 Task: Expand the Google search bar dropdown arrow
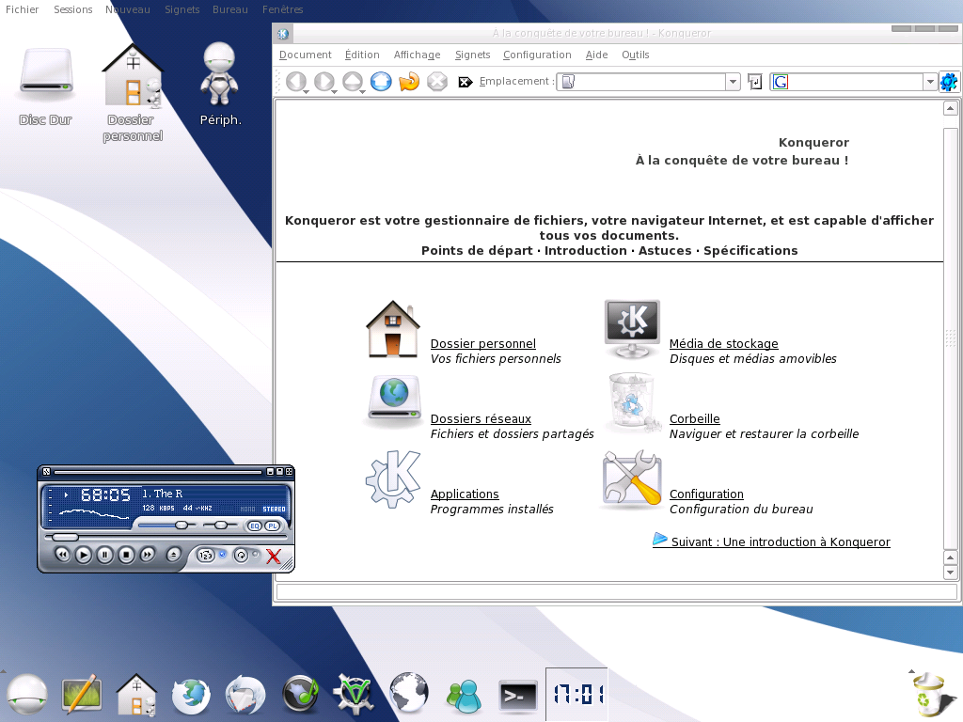tap(930, 82)
